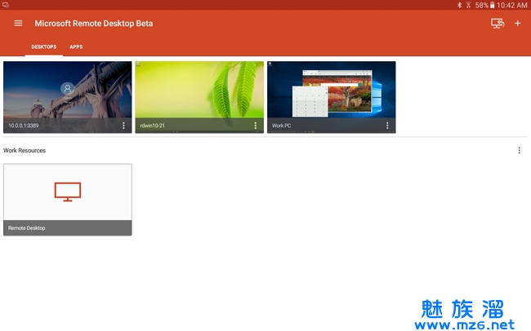Viewport: 531px width, 331px height.
Task: Switch to the Apps tab
Action: click(x=76, y=47)
